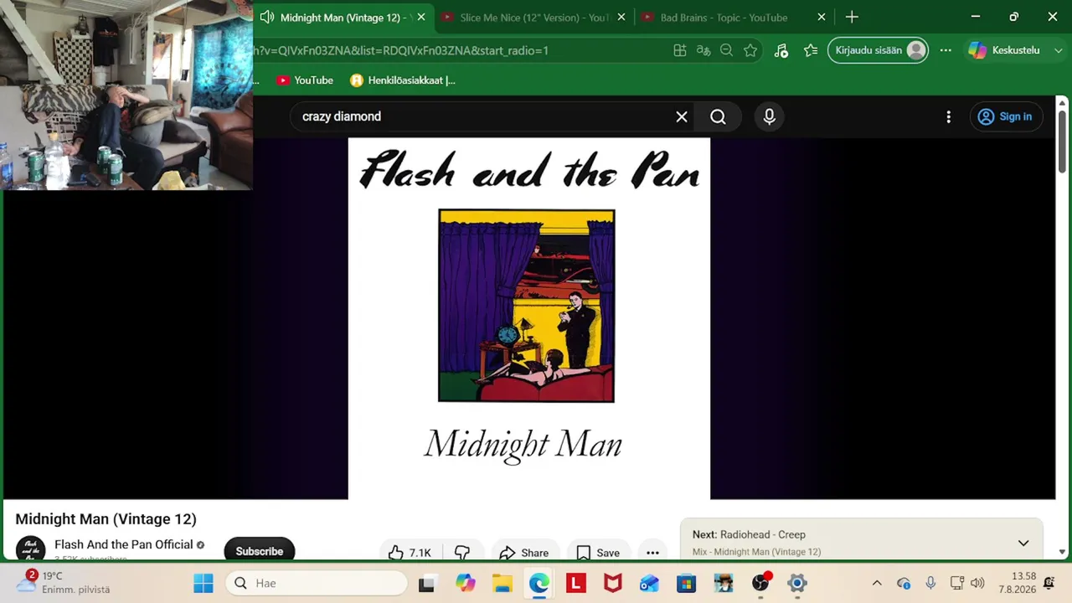Viewport: 1072px width, 603px height.
Task: Sign in to YouTube
Action: coord(1005,117)
